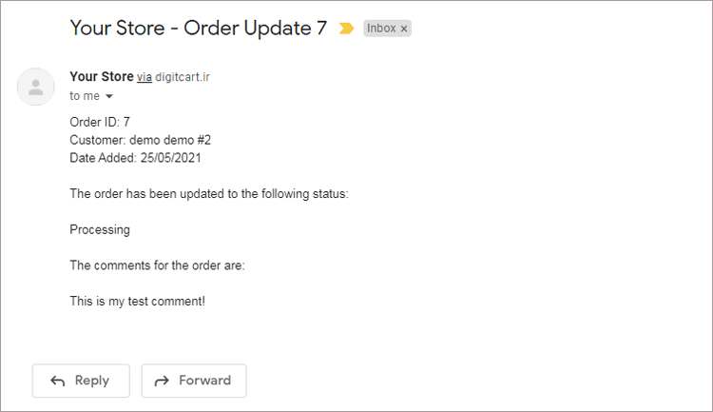This screenshot has height=412, width=713.
Task: Click the Reply arrow icon
Action: point(58,381)
